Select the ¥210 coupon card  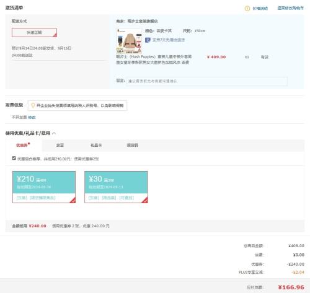44,187
